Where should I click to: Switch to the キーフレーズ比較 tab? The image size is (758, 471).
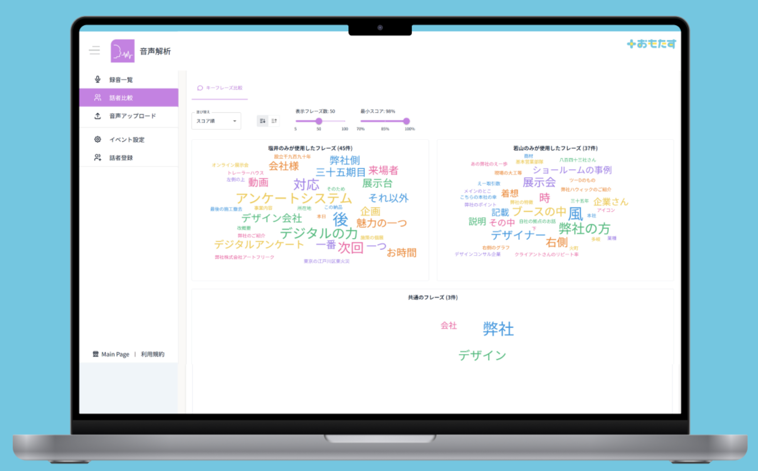(x=224, y=88)
